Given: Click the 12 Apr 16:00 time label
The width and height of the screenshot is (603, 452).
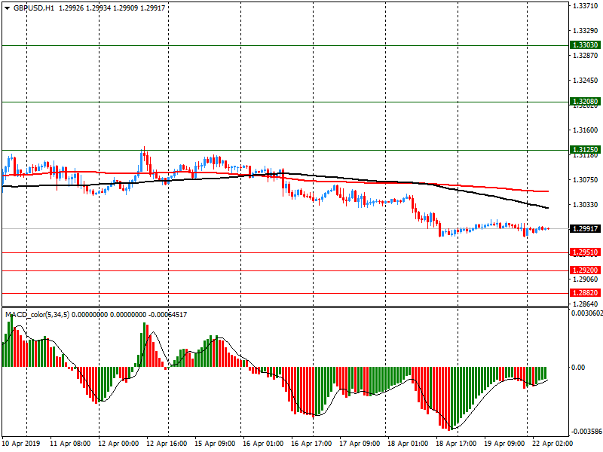Looking at the screenshot, I should coord(167,444).
